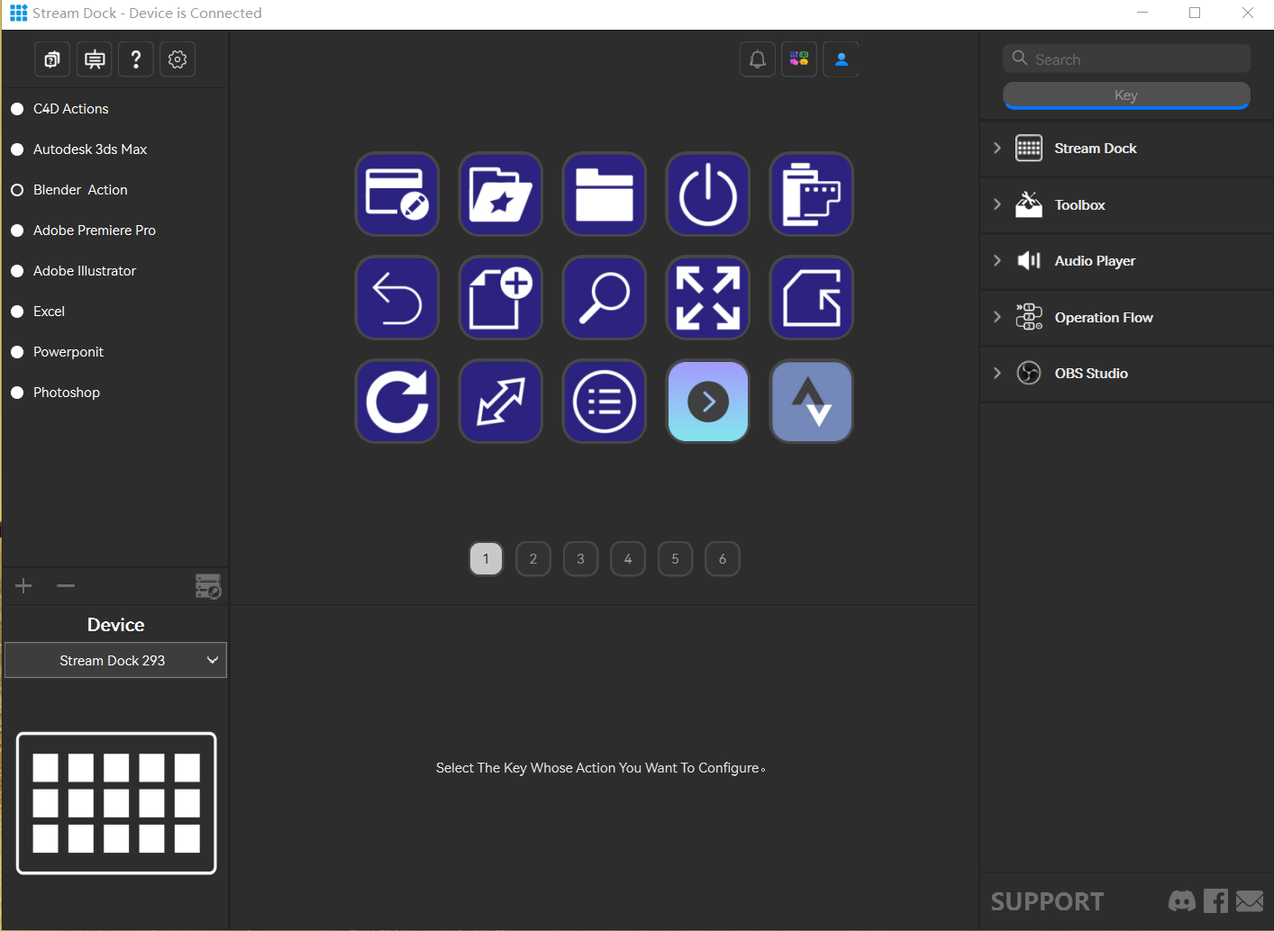Select the export page arrow key

pyautogui.click(x=812, y=297)
